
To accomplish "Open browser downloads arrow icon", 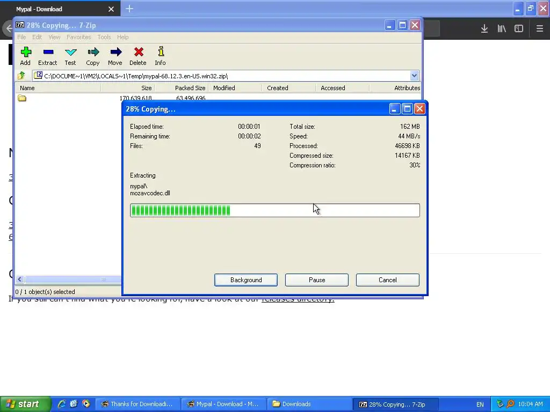I will click(484, 29).
